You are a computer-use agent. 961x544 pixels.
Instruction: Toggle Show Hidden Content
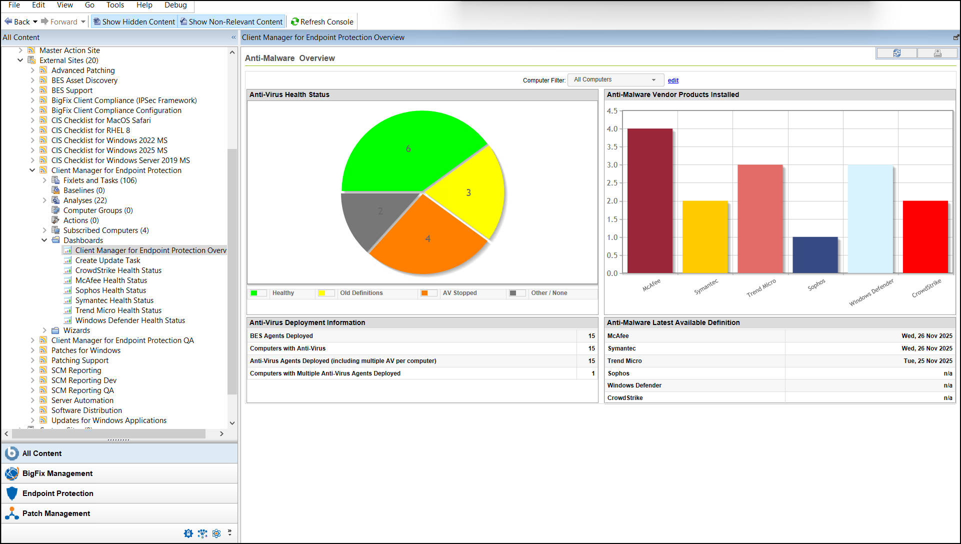pos(133,21)
